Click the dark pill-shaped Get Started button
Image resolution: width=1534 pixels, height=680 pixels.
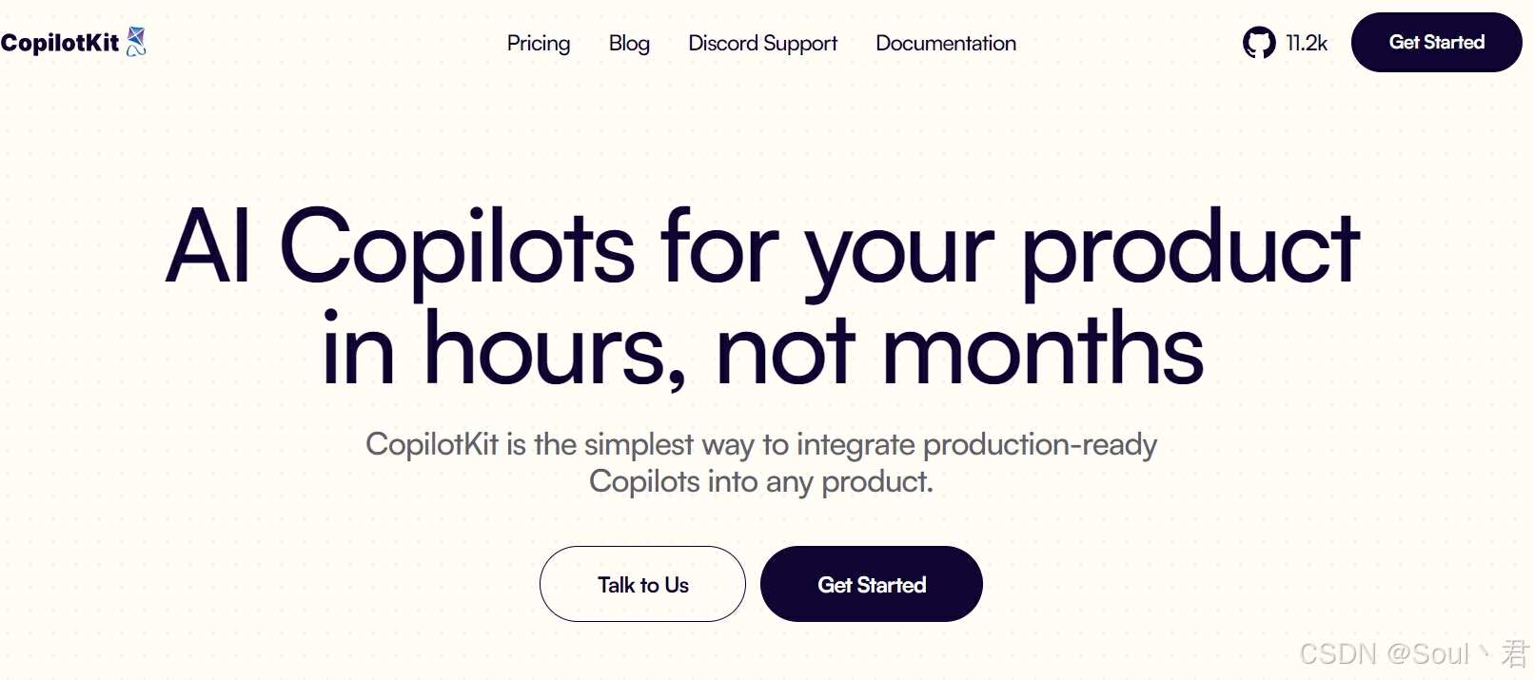pos(871,584)
